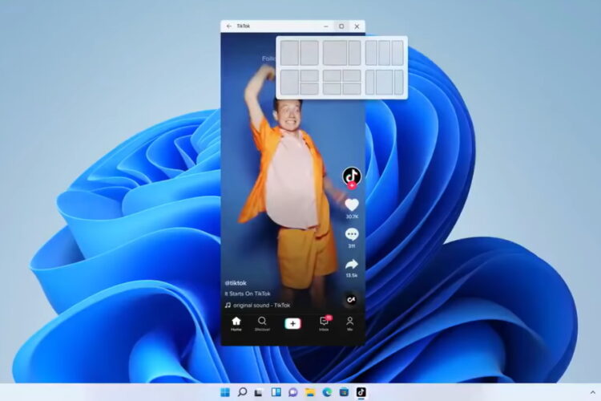Screen dimensions: 601x401
Task: Open the @tiktok username link
Action: [x=236, y=283]
